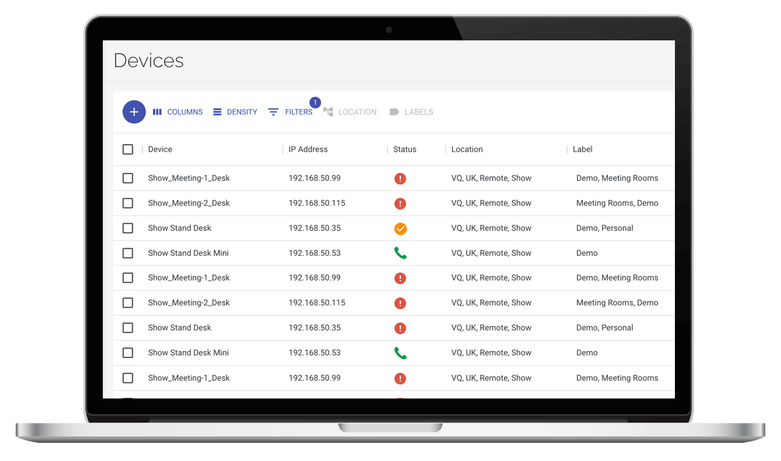Click the orange checkmark status icon
The image size is (781, 461).
400,229
